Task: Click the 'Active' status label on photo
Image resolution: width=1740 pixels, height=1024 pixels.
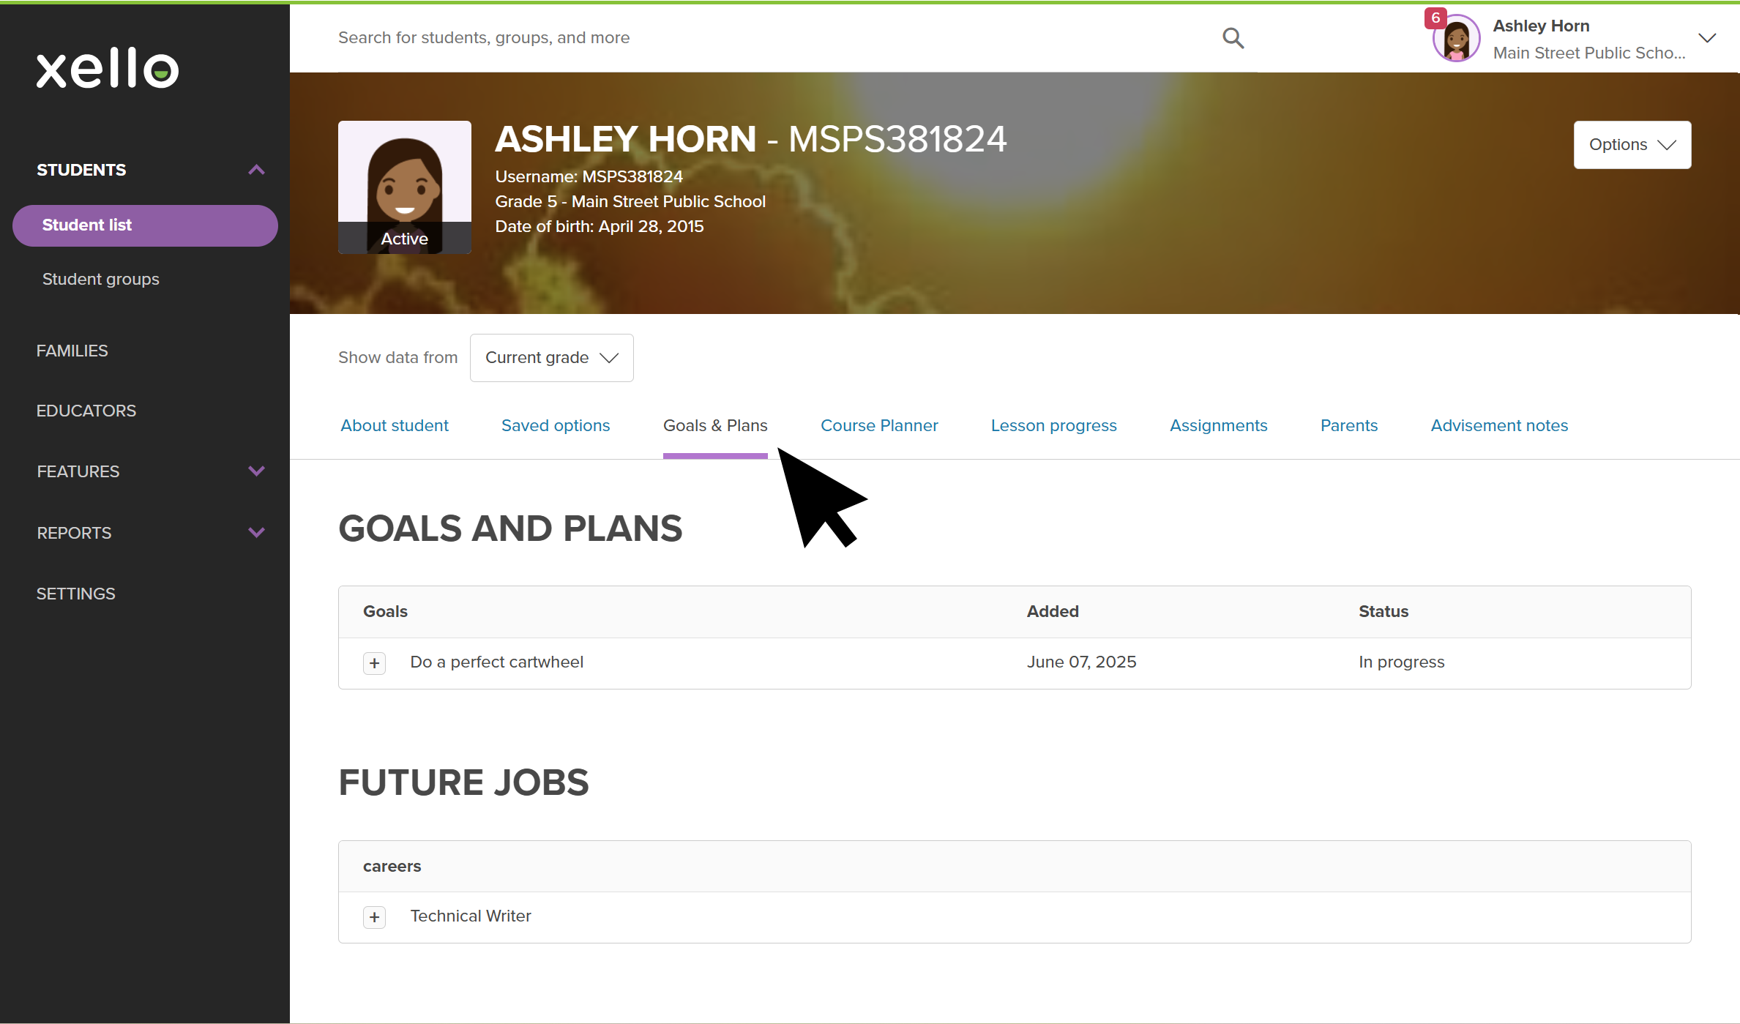Action: coord(404,239)
